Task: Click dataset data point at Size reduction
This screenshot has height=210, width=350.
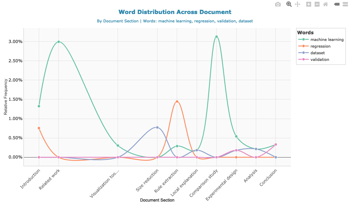Action: (157, 127)
